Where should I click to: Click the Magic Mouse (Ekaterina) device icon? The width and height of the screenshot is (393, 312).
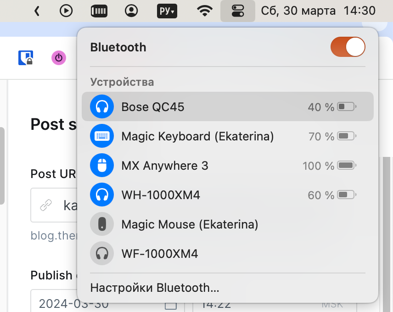(102, 224)
